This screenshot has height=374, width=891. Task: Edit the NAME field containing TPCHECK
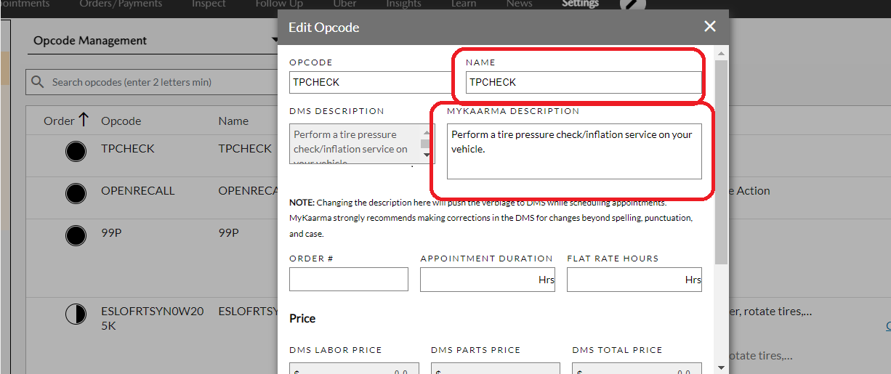coord(584,82)
